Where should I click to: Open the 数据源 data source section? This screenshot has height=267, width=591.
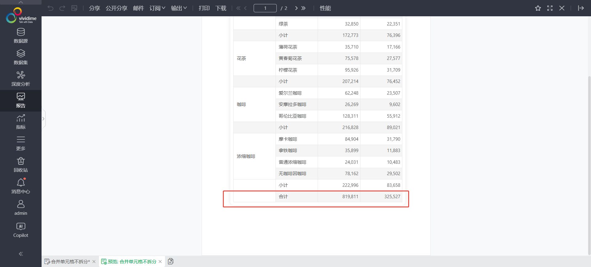(x=21, y=36)
